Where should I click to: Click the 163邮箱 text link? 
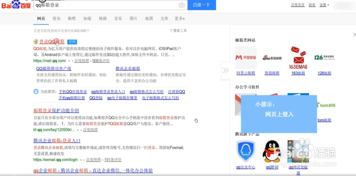[x=298, y=73]
